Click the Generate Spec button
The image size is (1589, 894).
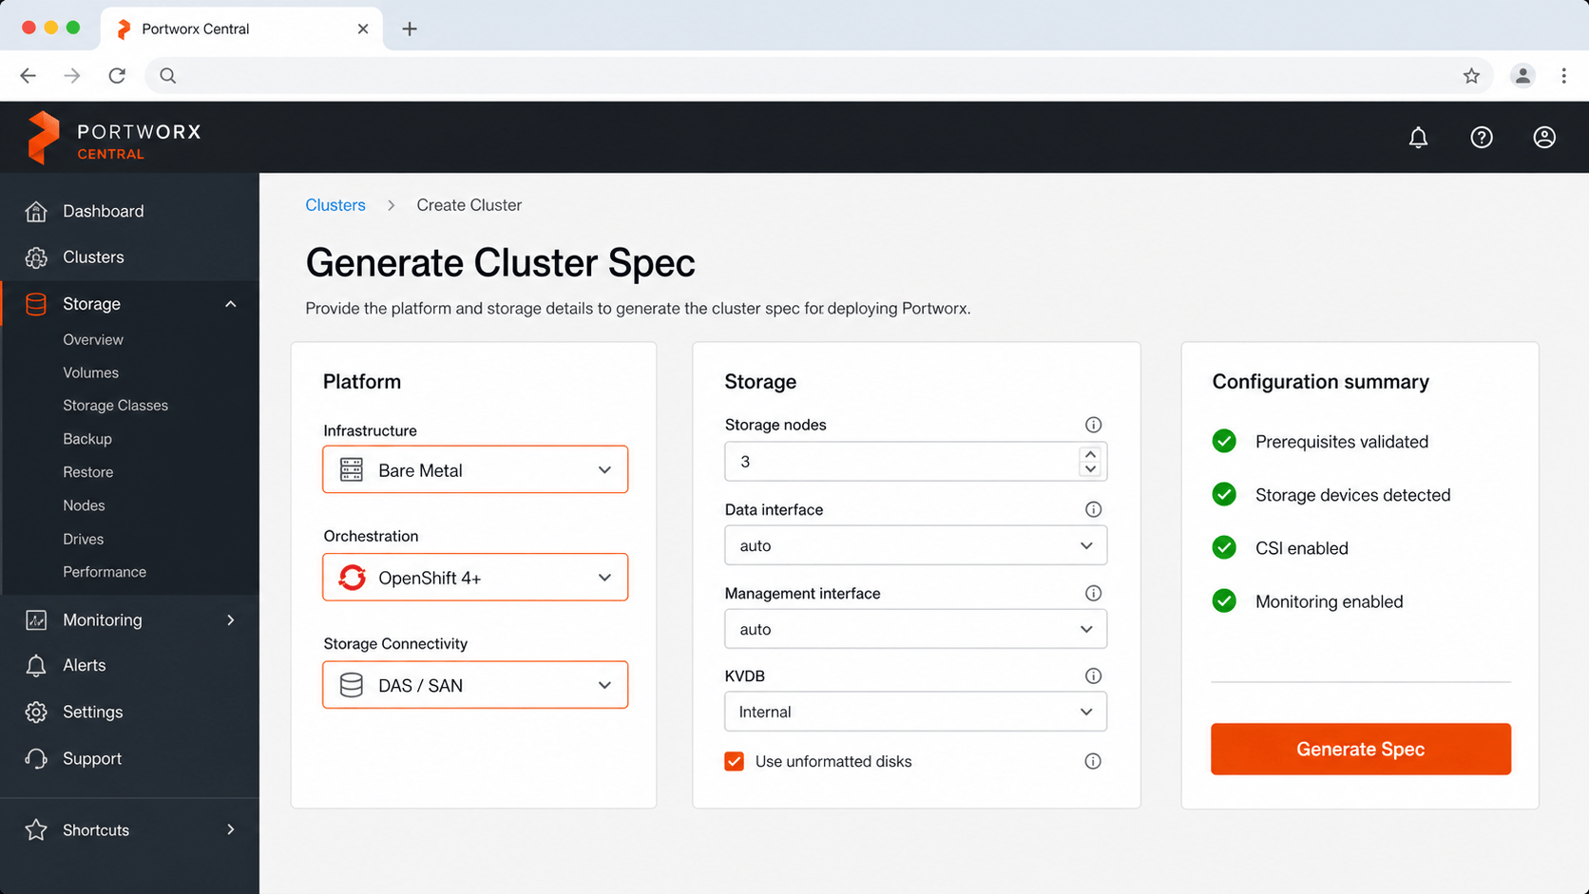click(1361, 749)
